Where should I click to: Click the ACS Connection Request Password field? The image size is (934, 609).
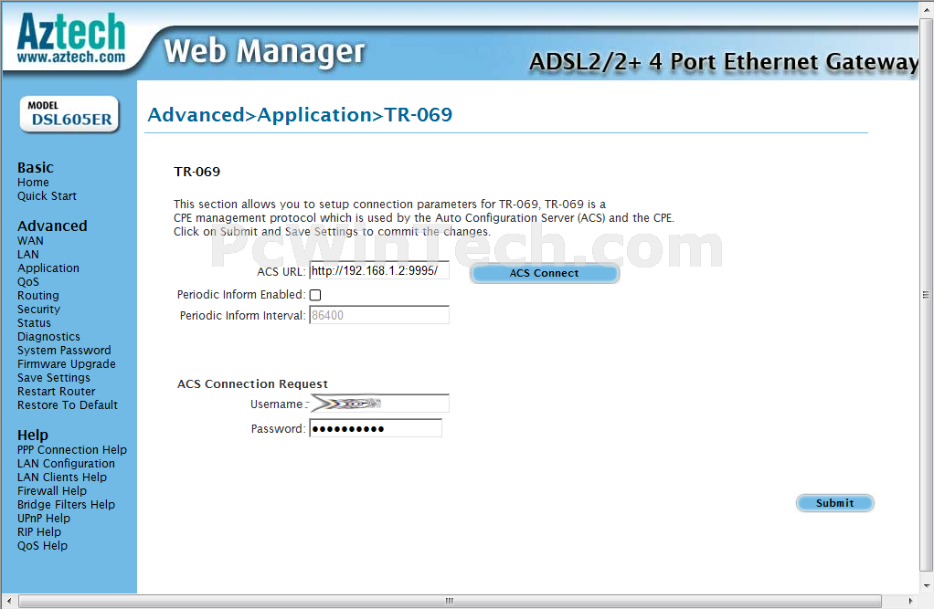(376, 428)
